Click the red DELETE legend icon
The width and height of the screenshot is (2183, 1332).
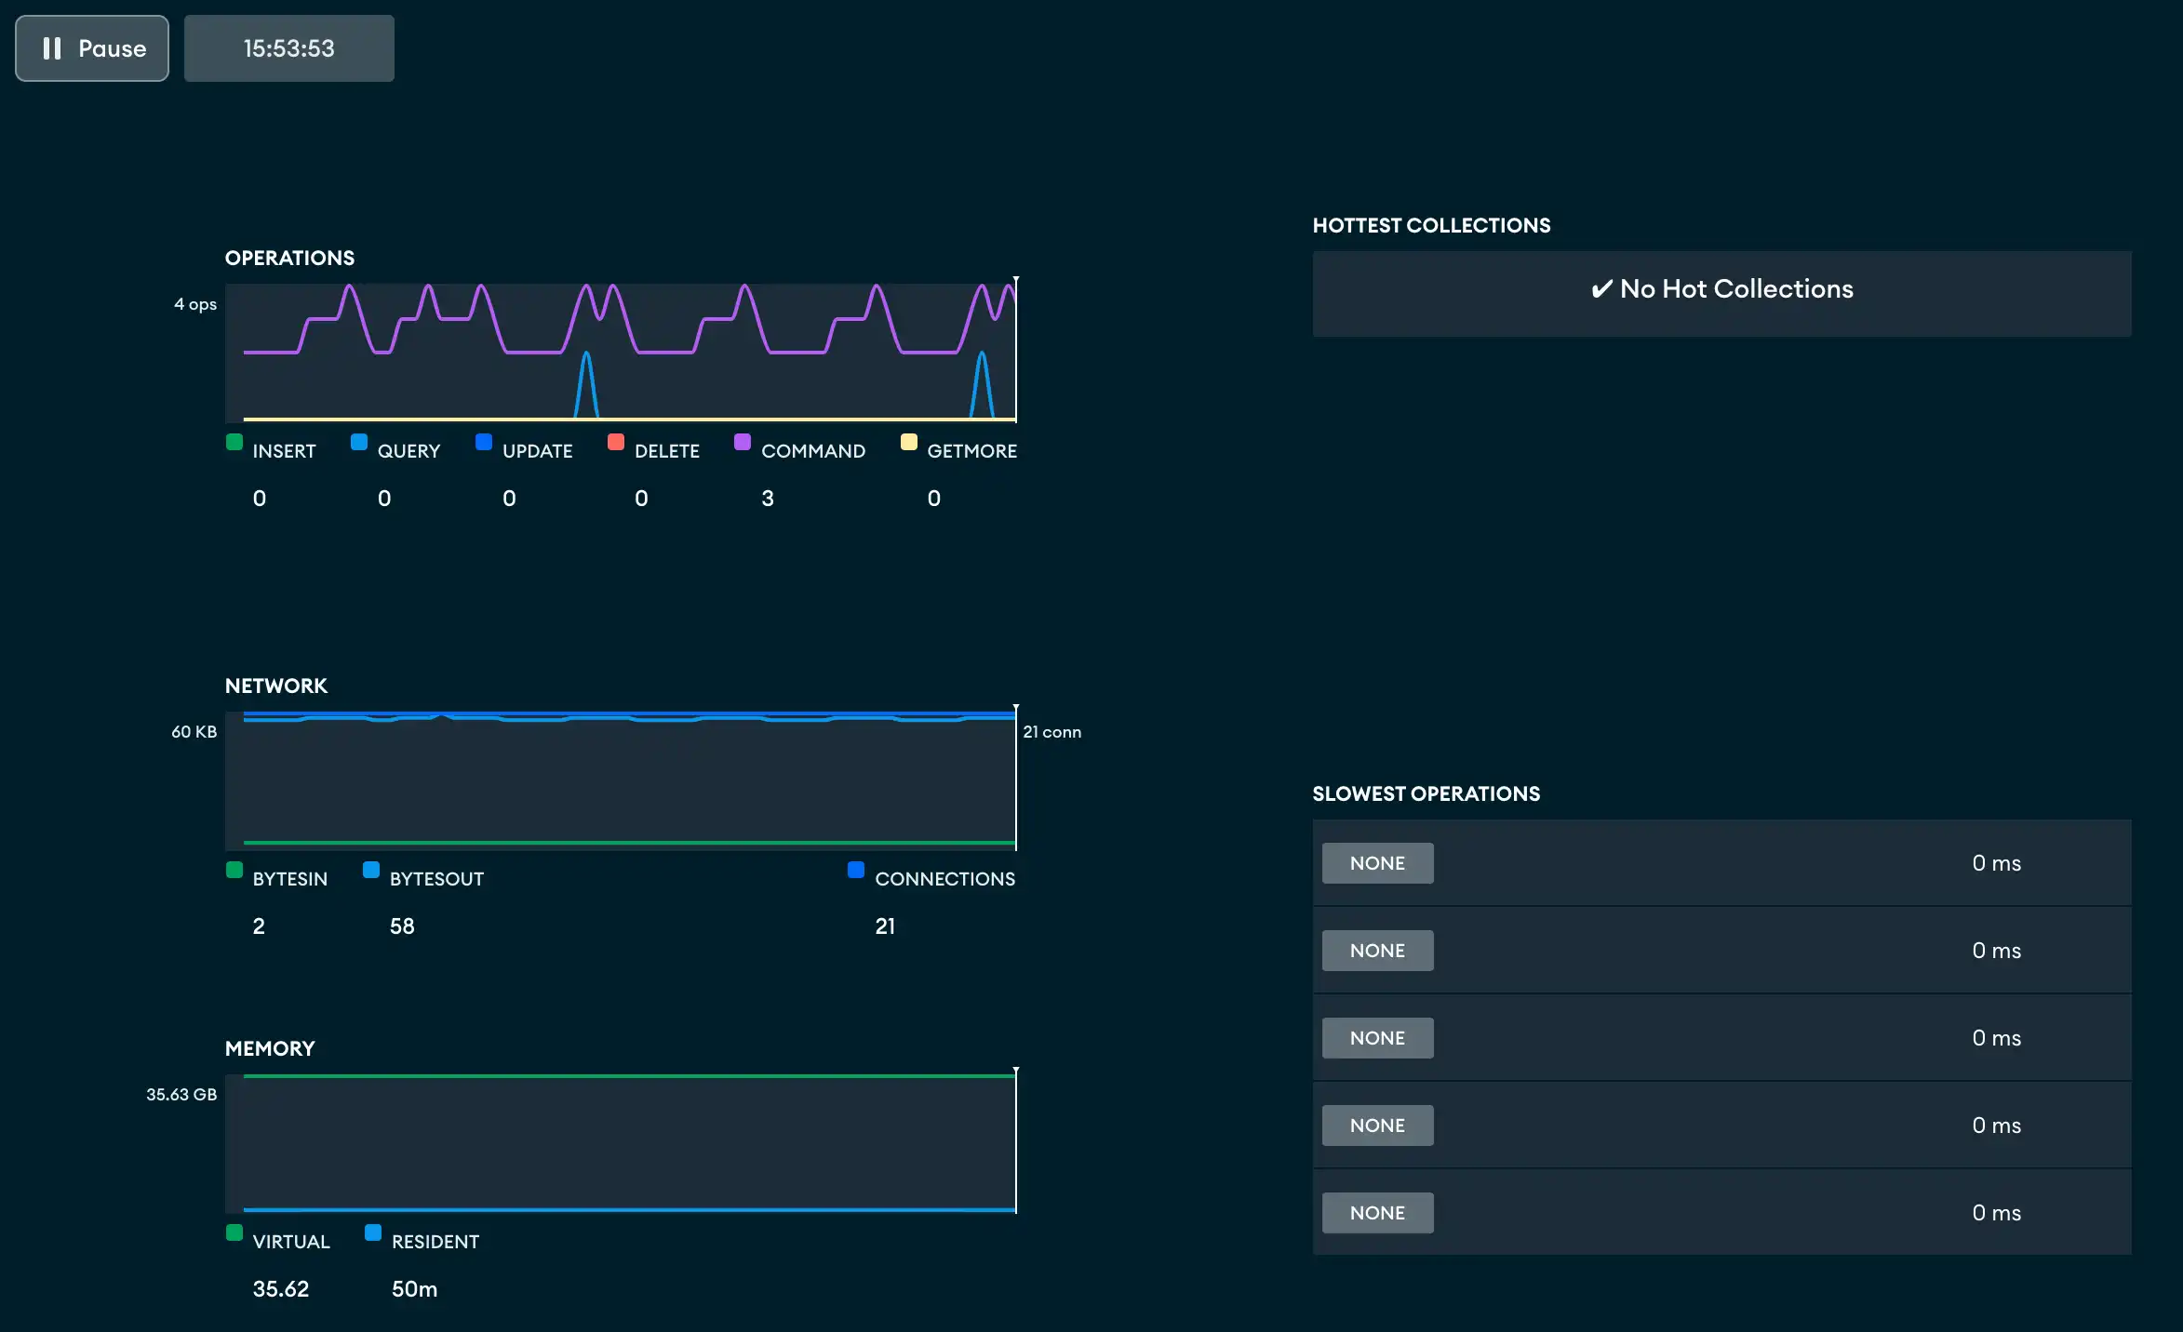tap(615, 442)
